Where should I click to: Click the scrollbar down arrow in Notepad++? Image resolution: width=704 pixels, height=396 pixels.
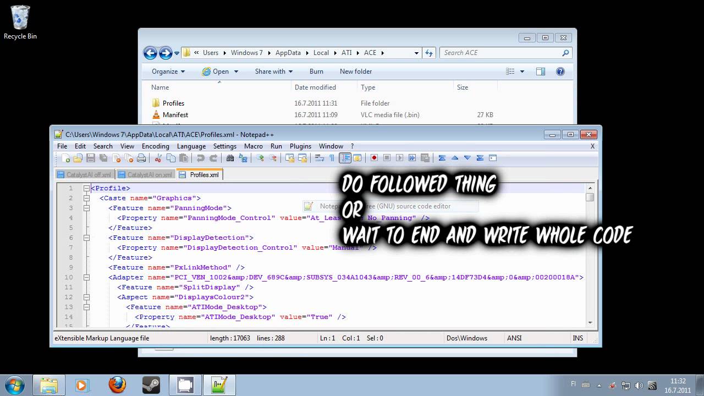590,323
